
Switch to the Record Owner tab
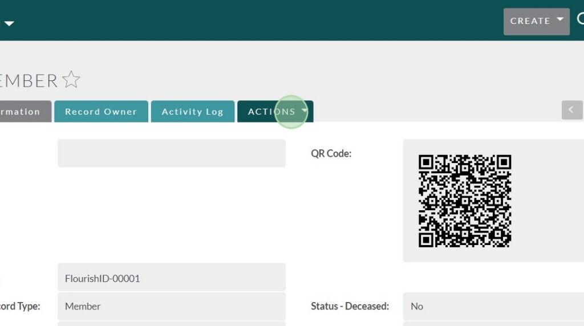coord(101,112)
